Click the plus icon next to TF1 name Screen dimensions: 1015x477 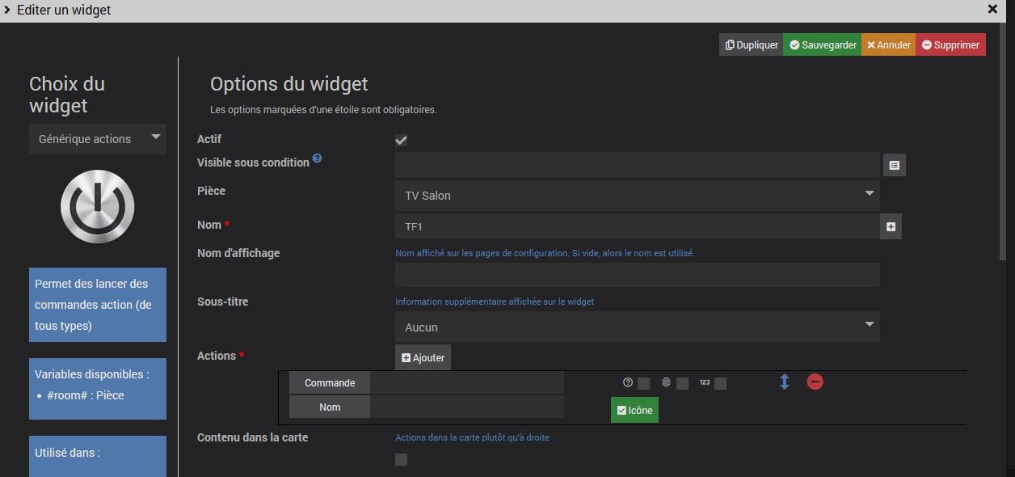click(x=891, y=227)
